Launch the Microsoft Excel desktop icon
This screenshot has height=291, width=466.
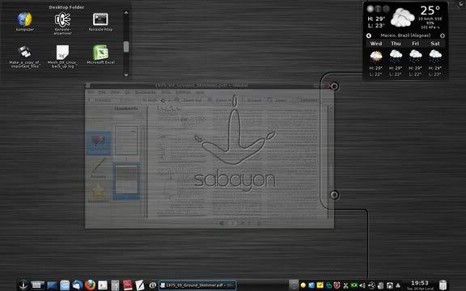(101, 55)
